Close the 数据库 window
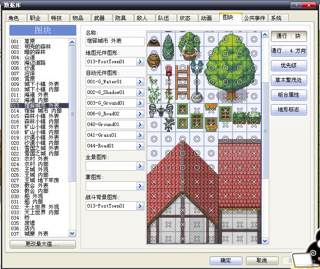Screen dimensions: 320x269 [309, 5]
